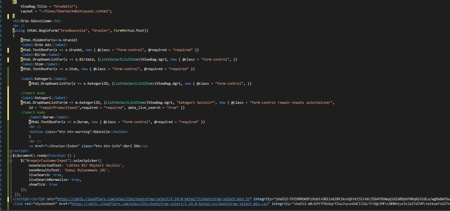
Task: Click the liveSearch: true line
Action: (46, 175)
